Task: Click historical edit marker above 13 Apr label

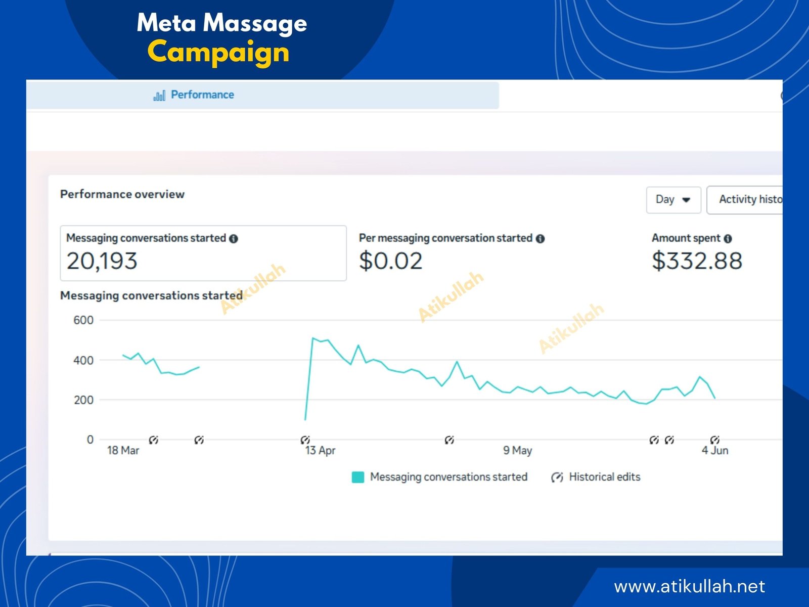Action: pyautogui.click(x=305, y=439)
